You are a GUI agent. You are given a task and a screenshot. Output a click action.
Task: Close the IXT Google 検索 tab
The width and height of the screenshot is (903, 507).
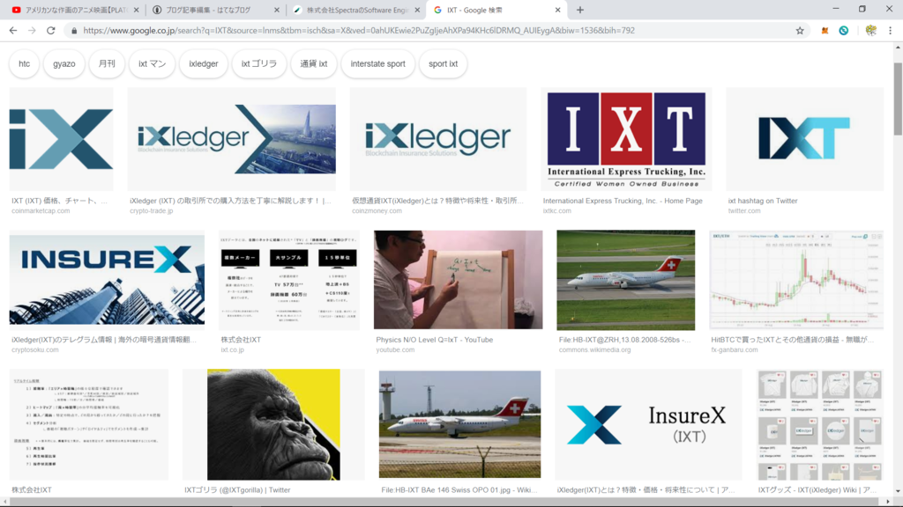tap(557, 10)
